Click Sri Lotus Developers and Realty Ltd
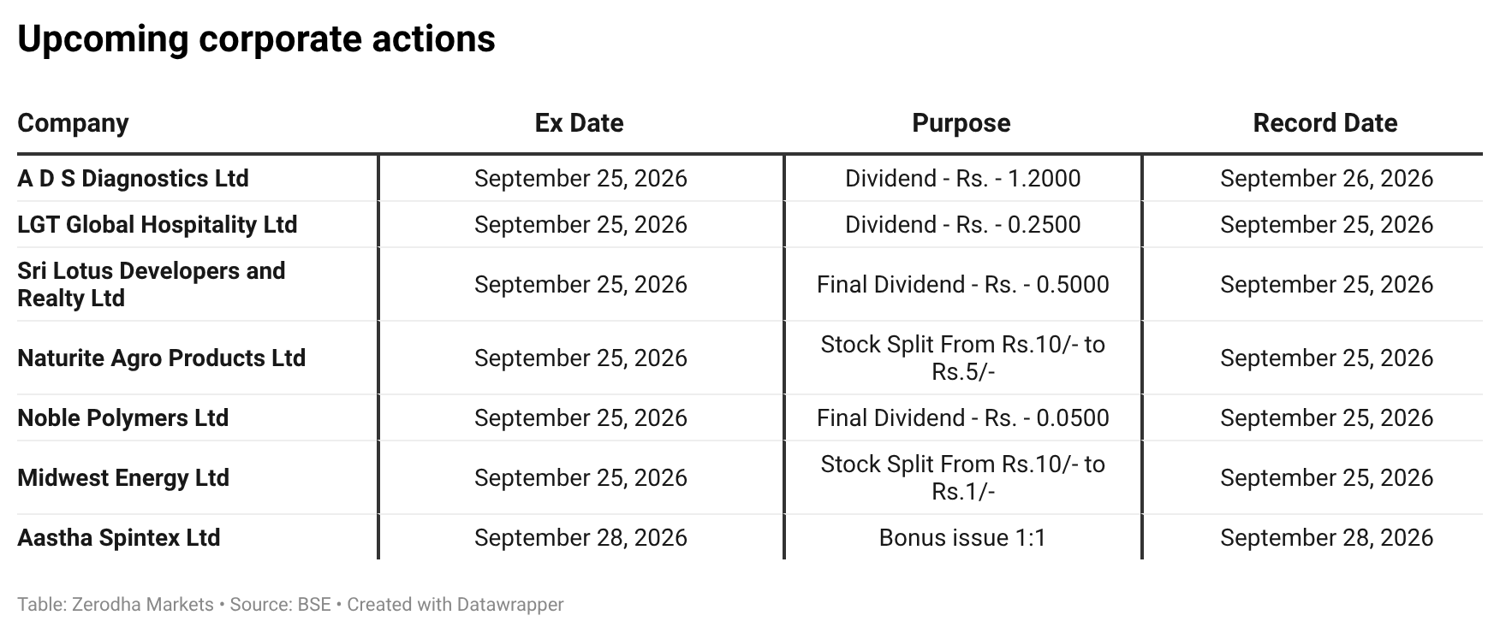Screen dimensions: 1500x633 click(x=152, y=285)
